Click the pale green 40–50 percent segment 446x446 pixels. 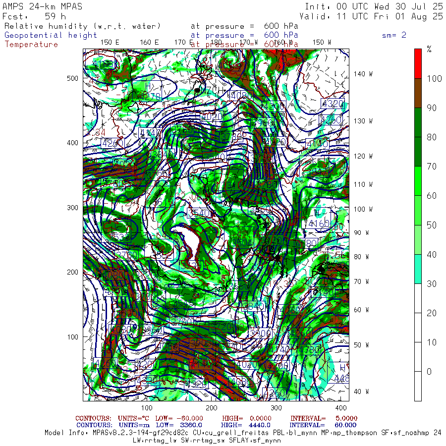[x=418, y=239]
